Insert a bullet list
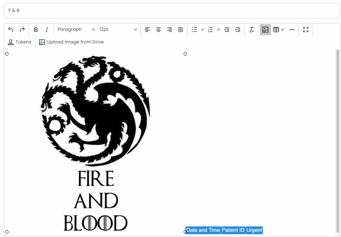The image size is (341, 237). [x=194, y=30]
